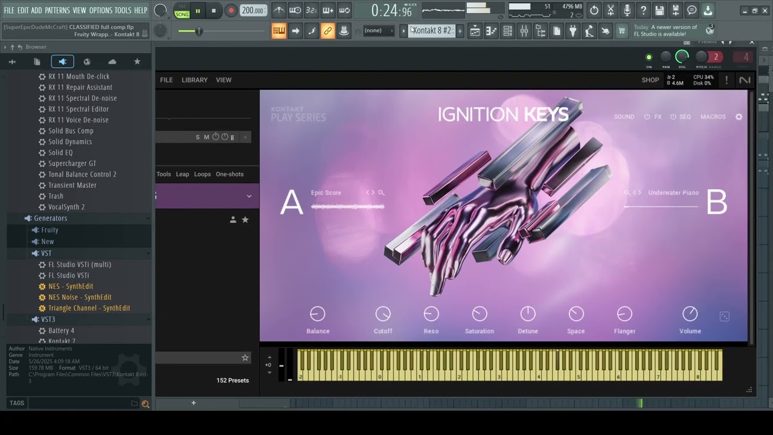Image resolution: width=773 pixels, height=435 pixels.
Task: Arm the red record button
Action: coord(231,10)
